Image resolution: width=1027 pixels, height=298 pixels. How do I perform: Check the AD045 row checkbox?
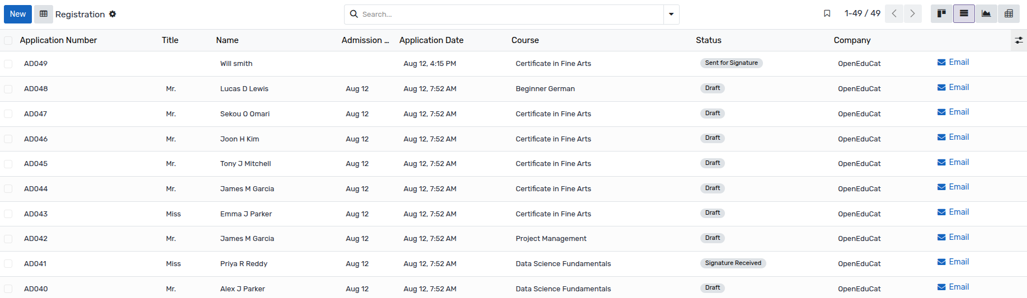click(8, 164)
